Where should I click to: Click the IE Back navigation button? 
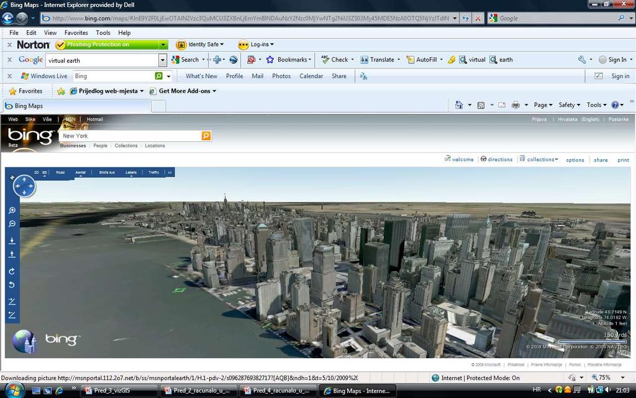(x=7, y=18)
